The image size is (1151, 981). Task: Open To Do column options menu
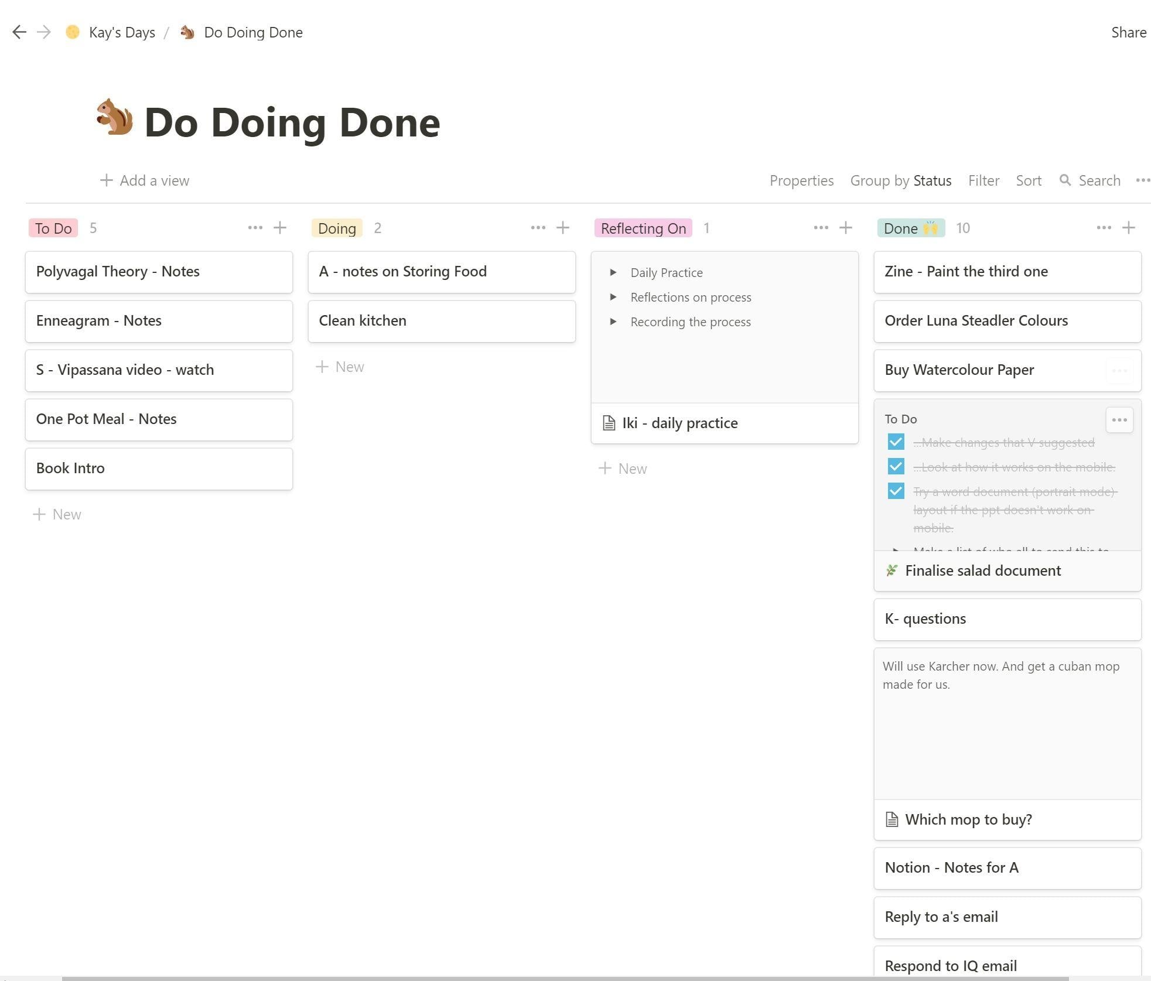point(255,228)
